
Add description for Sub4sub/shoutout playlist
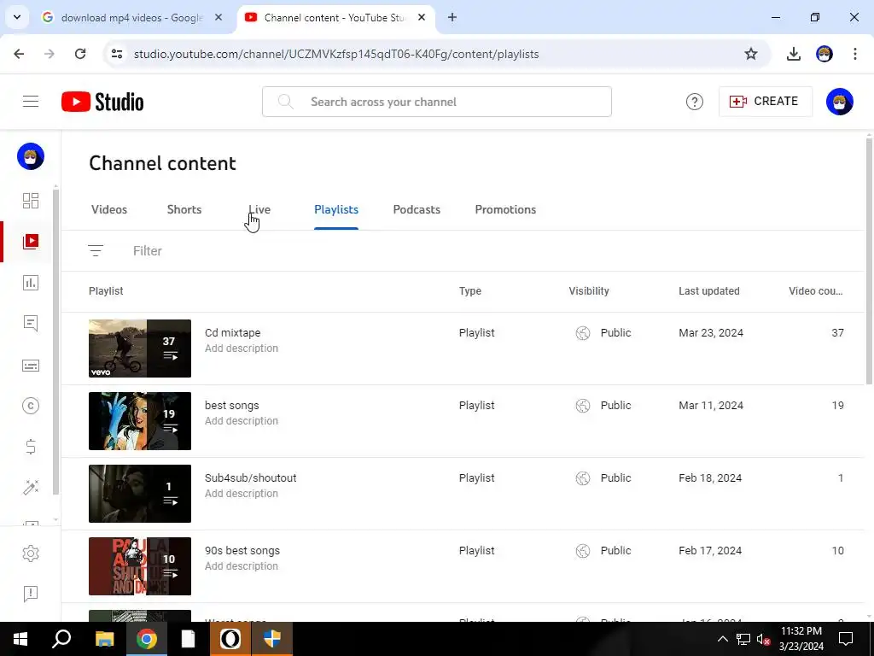tap(242, 493)
